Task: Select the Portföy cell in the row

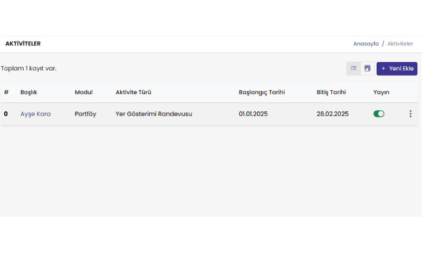Action: tap(85, 114)
